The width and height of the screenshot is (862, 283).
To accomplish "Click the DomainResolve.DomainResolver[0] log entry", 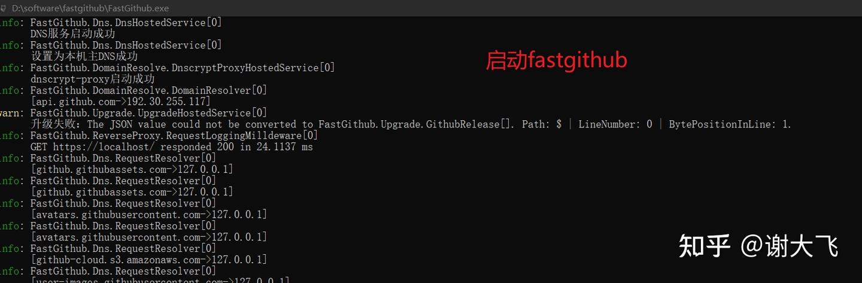I will click(149, 90).
